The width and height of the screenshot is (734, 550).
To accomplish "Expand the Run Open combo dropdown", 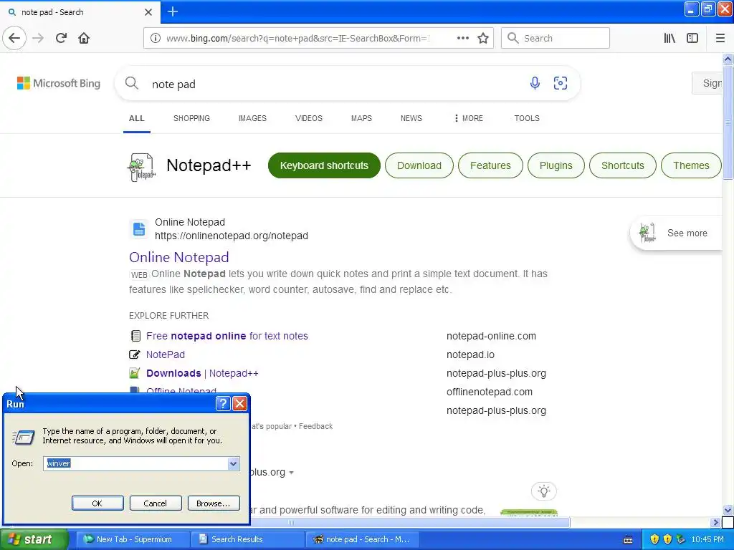I will 233,463.
